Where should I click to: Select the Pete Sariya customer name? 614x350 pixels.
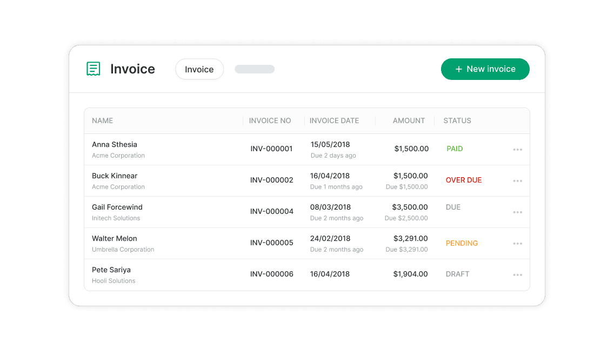[111, 270]
